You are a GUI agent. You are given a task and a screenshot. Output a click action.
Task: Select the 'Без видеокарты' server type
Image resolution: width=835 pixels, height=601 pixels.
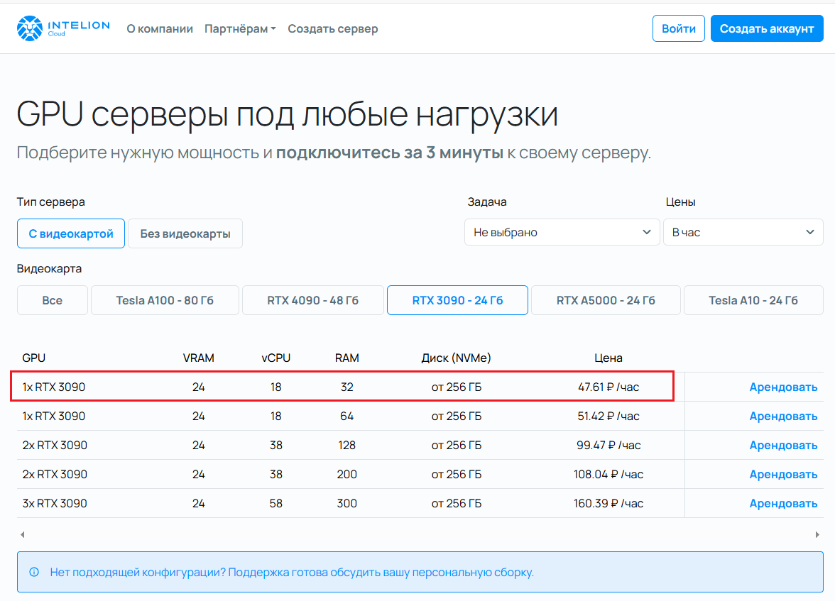tap(185, 233)
